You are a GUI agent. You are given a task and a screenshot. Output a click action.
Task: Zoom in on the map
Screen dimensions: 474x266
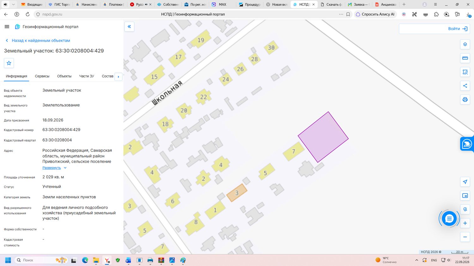coord(465,223)
